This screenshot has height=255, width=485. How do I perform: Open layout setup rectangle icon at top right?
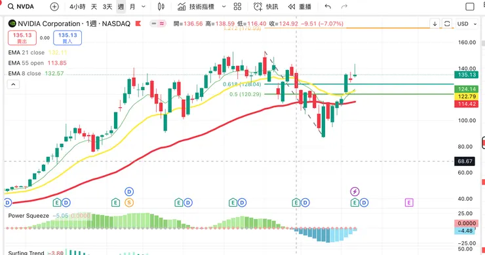point(470,7)
